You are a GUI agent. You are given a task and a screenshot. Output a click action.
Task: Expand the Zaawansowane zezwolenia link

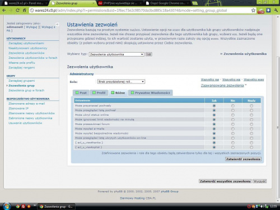(x=222, y=86)
